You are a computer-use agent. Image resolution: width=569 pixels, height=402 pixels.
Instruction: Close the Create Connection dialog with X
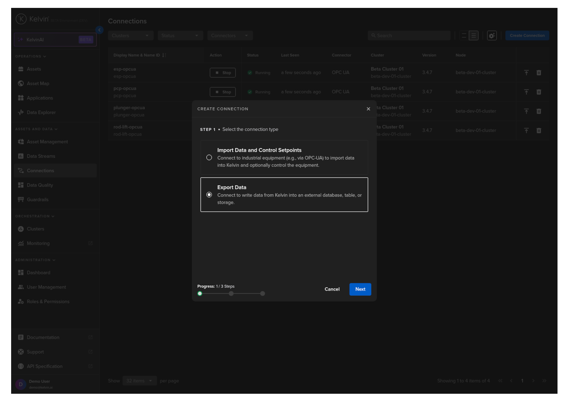(368, 109)
